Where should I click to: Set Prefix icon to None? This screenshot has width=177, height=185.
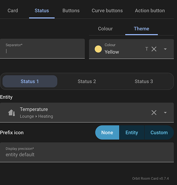pos(107,132)
